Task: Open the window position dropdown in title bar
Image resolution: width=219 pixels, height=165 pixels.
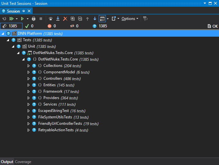Action: [205, 3]
